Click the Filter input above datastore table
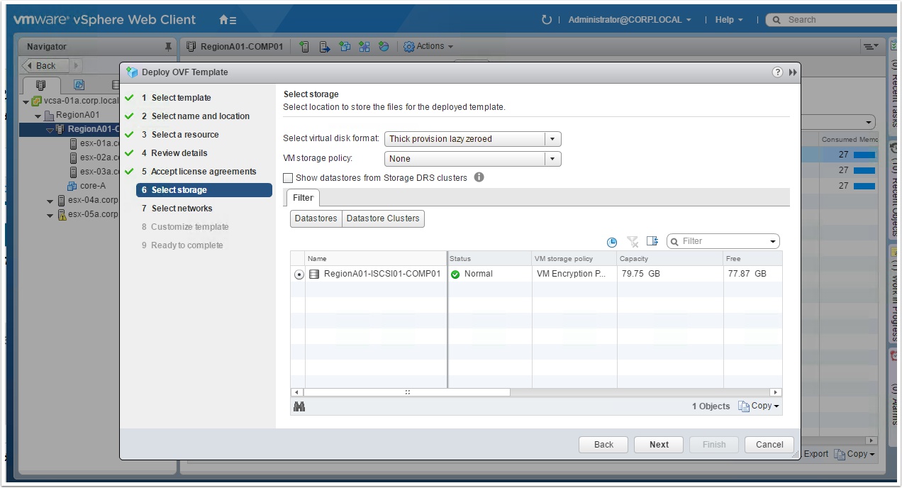 tap(723, 242)
